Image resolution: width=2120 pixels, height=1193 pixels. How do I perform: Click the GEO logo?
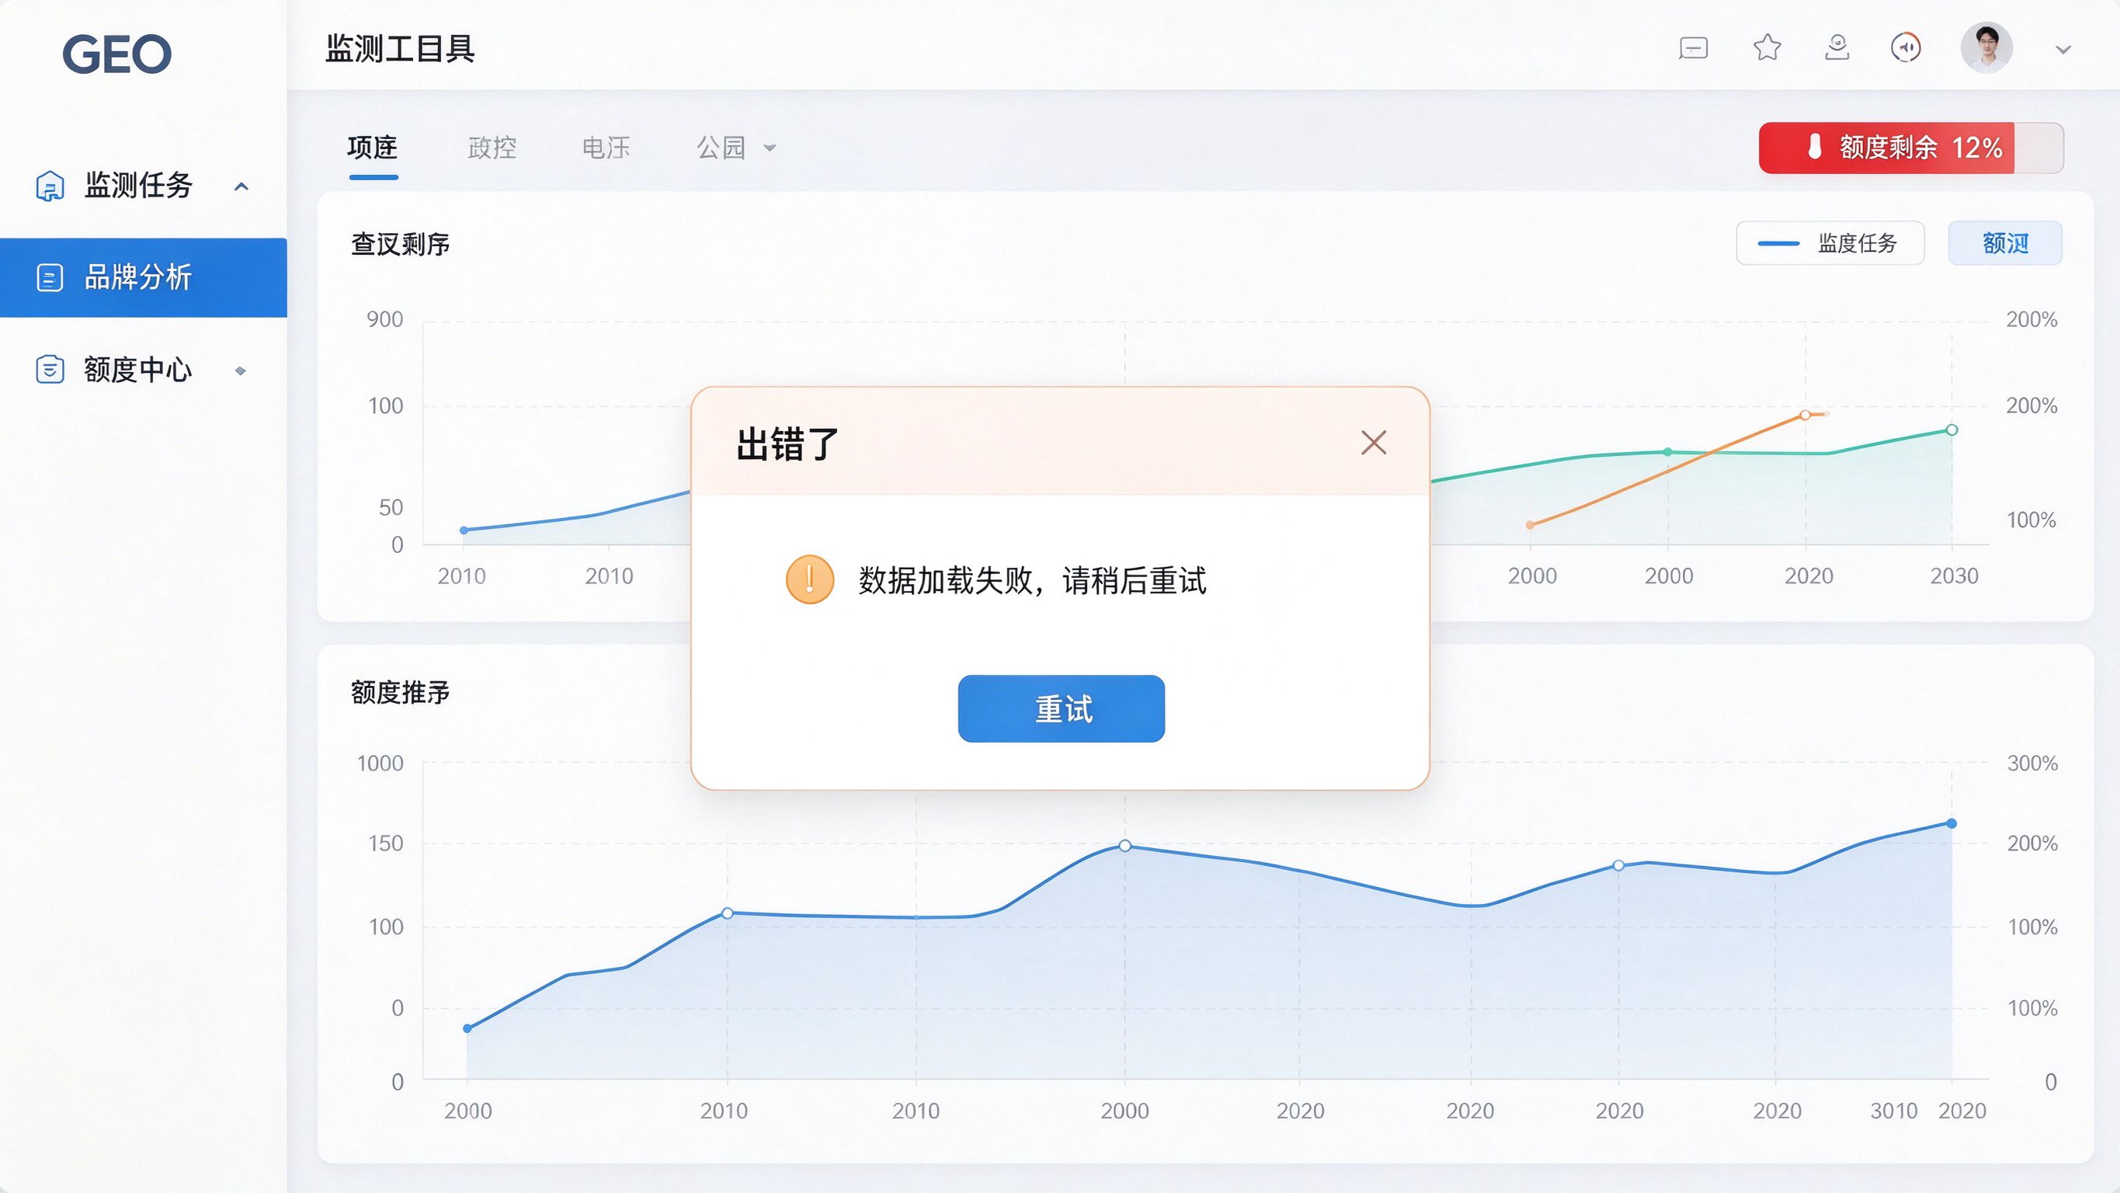(116, 54)
